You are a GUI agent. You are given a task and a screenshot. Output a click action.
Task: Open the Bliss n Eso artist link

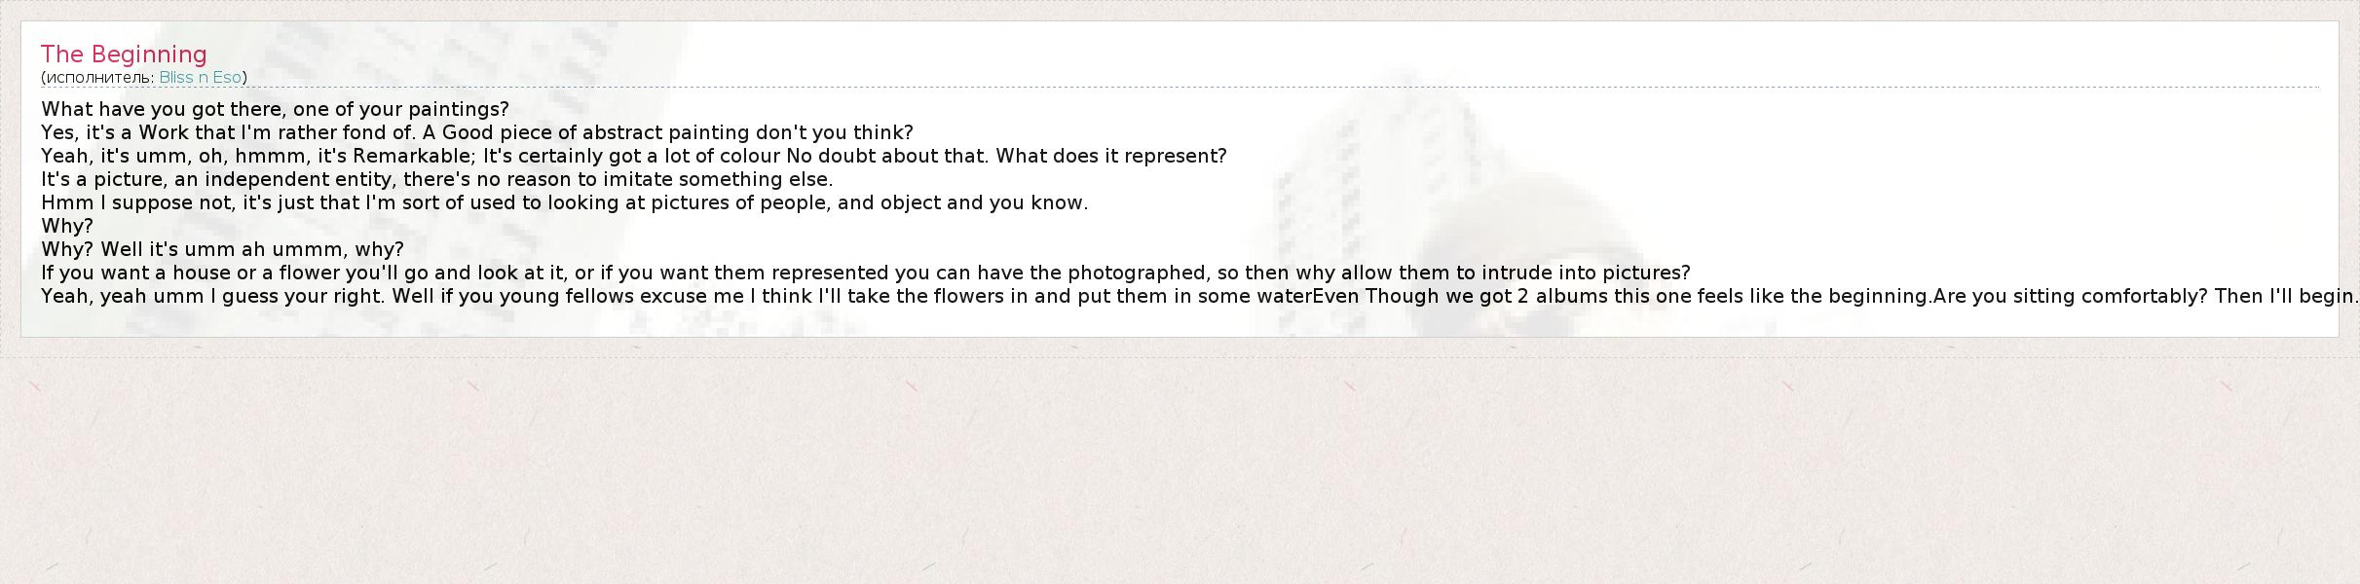pyautogui.click(x=201, y=78)
